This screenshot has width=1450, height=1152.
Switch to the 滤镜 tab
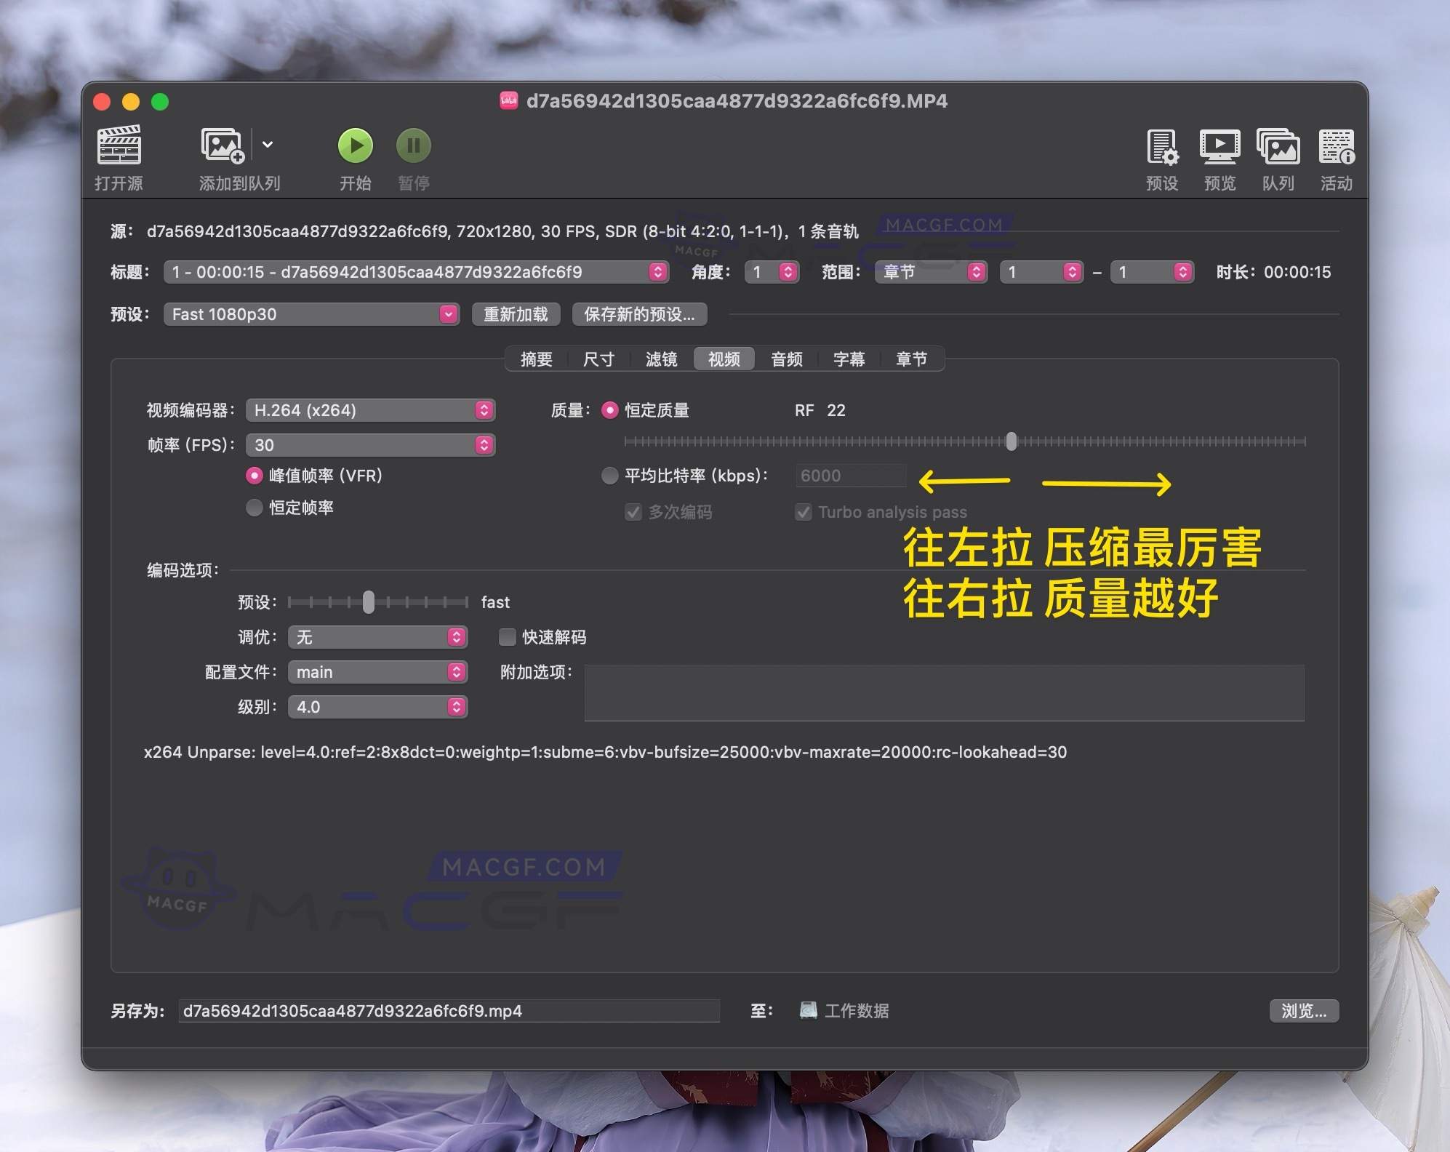tap(661, 359)
